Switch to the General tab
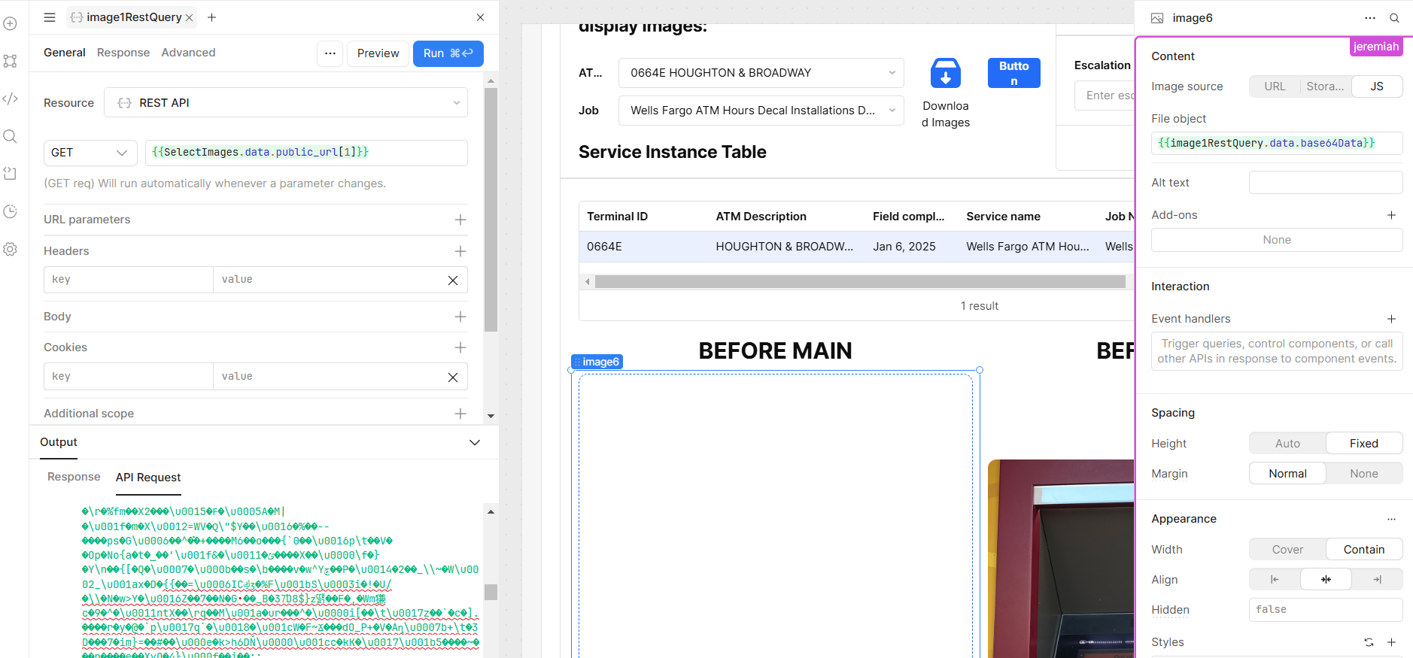1413x658 pixels. point(65,53)
